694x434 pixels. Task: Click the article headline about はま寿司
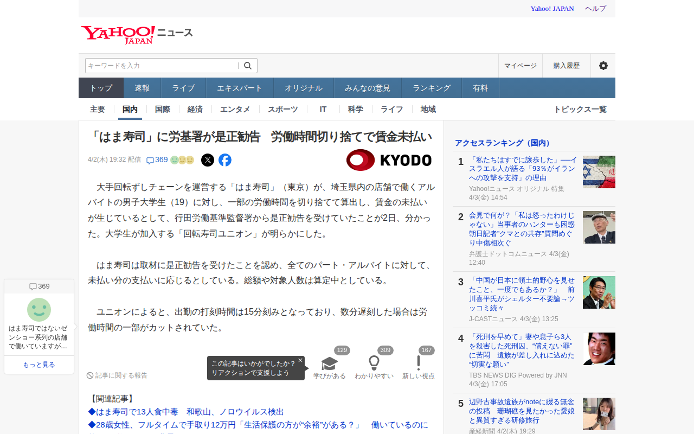tap(260, 137)
